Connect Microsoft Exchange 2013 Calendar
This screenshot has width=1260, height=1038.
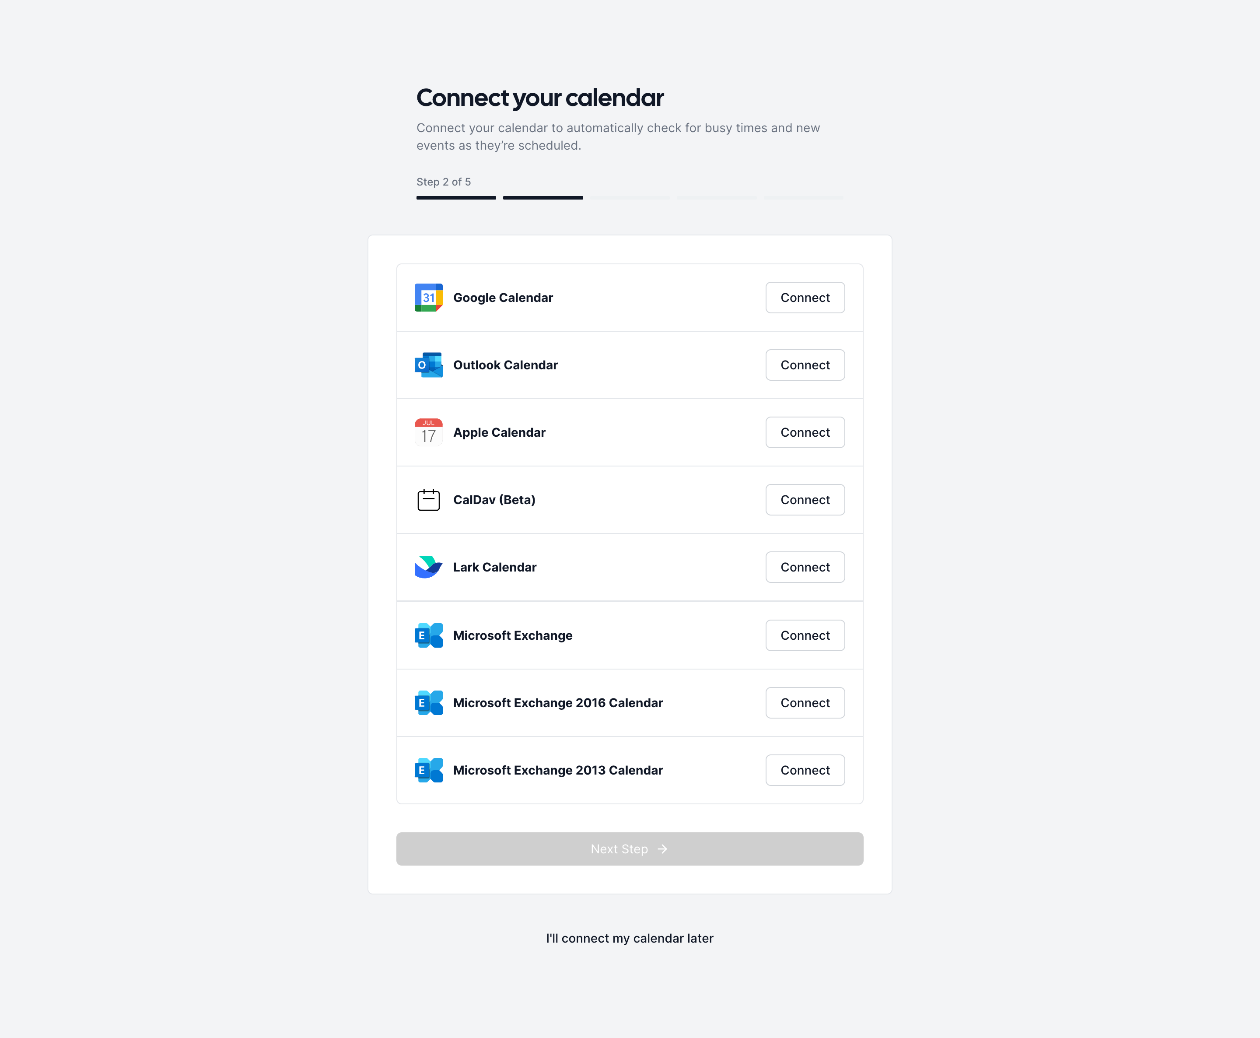coord(805,770)
